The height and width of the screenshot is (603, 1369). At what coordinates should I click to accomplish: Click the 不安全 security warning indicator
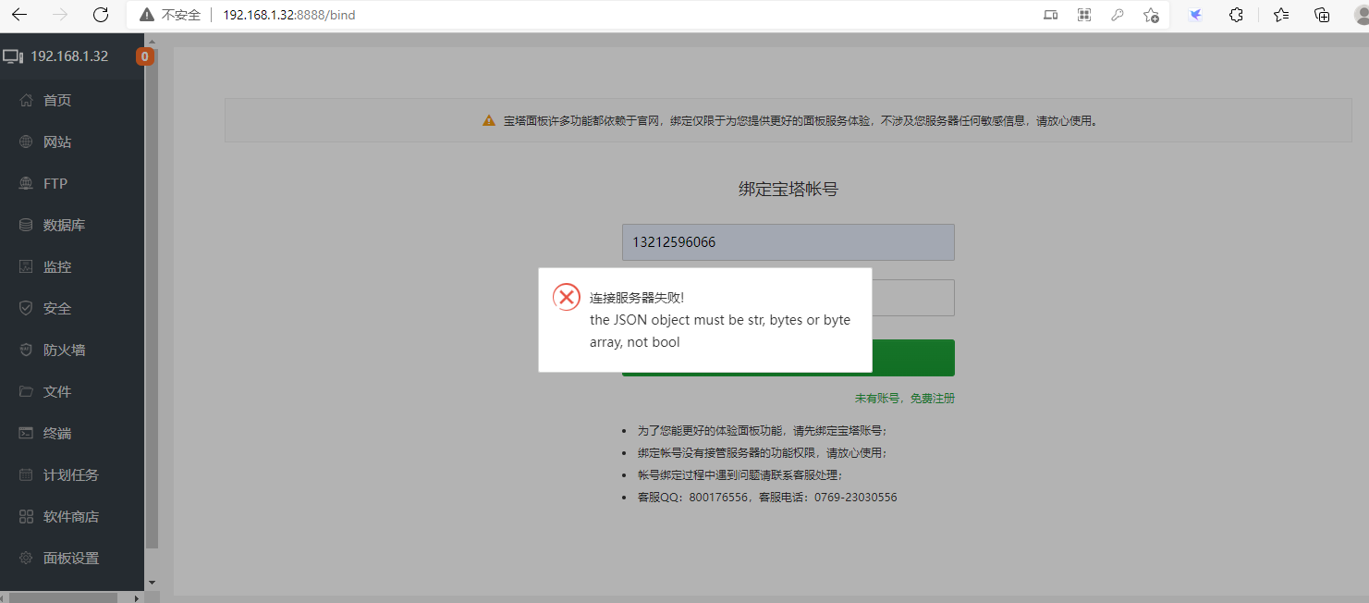[170, 15]
